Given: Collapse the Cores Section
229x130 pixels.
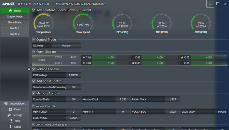Looking at the screenshot, I should pos(33,52).
